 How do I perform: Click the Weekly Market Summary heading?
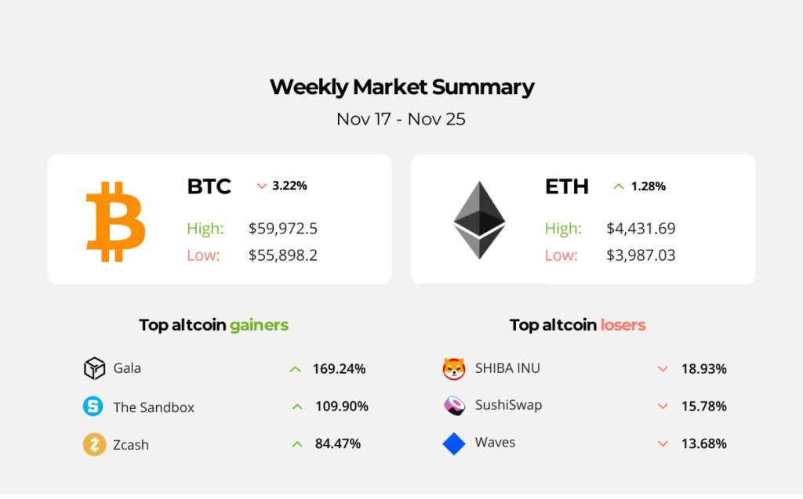pos(401,87)
